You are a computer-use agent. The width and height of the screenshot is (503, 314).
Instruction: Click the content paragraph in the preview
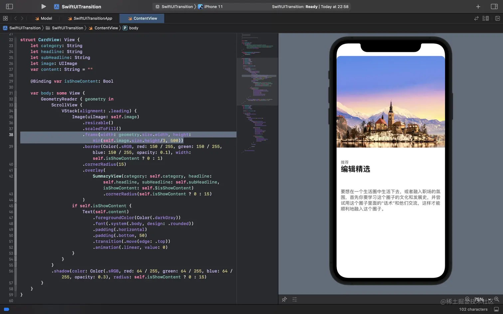tap(391, 200)
